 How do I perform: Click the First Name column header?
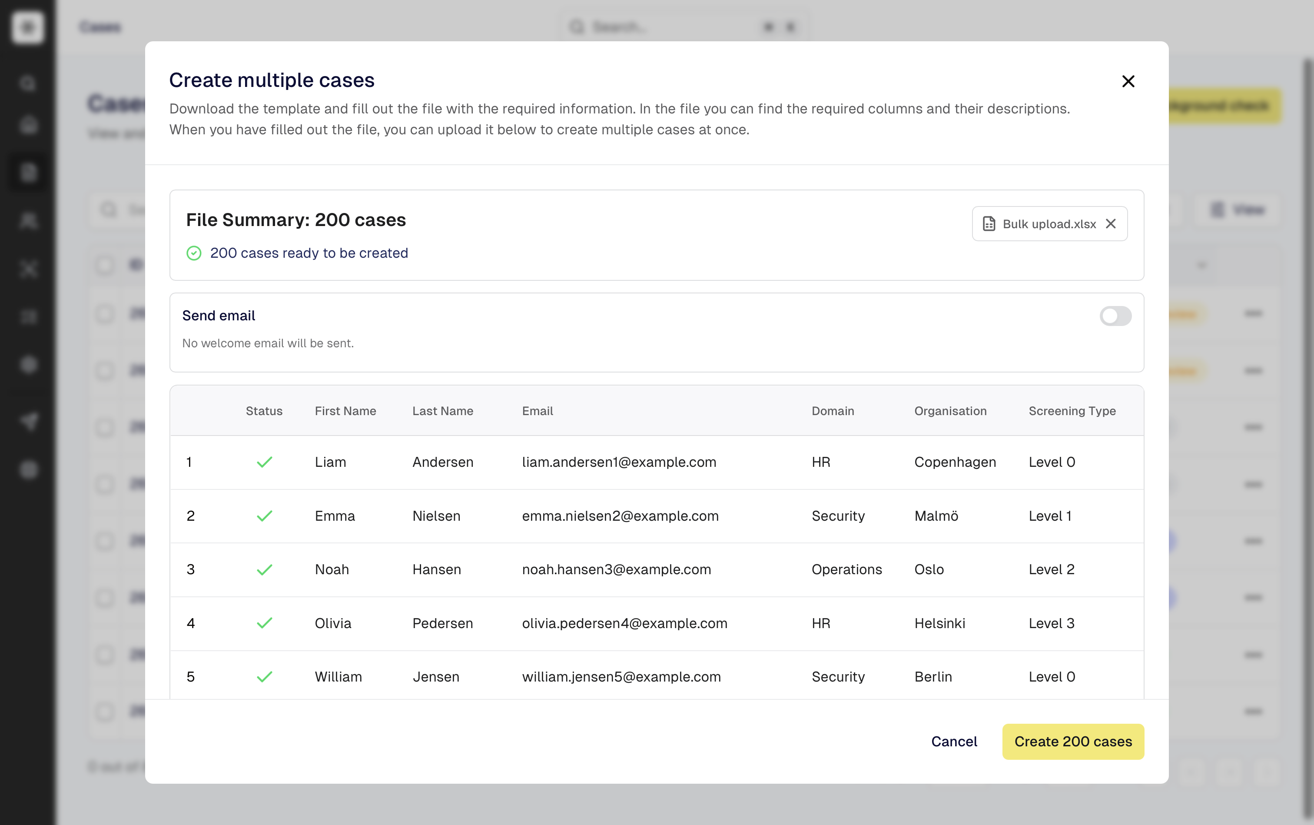pos(345,411)
